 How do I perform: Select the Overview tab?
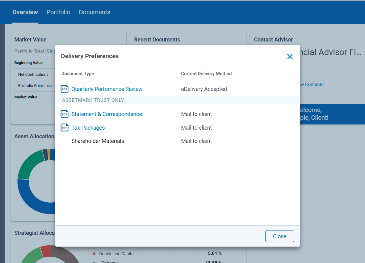tap(25, 12)
